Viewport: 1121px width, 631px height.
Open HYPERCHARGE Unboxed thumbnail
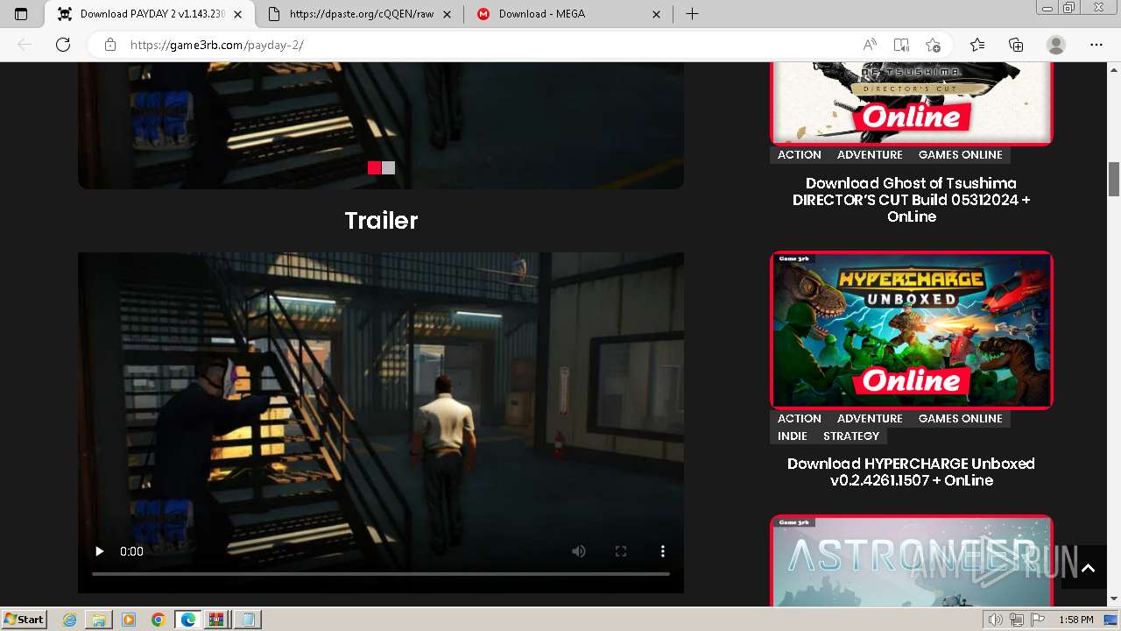click(911, 330)
